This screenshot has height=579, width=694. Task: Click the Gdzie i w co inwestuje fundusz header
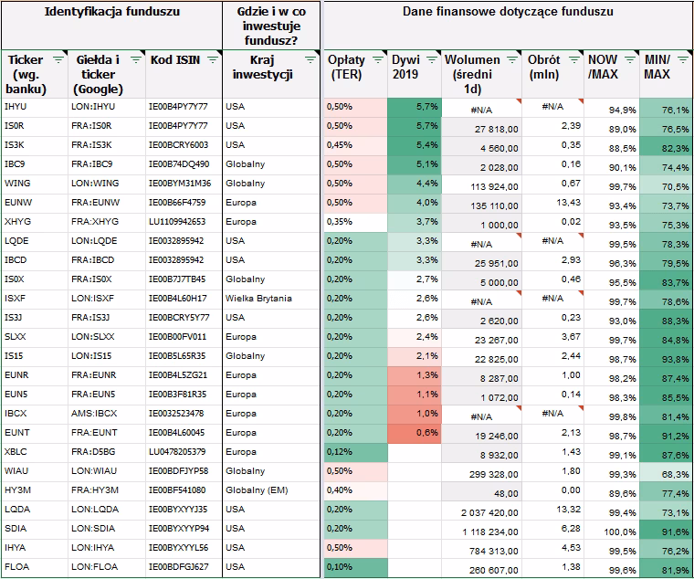pyautogui.click(x=270, y=25)
